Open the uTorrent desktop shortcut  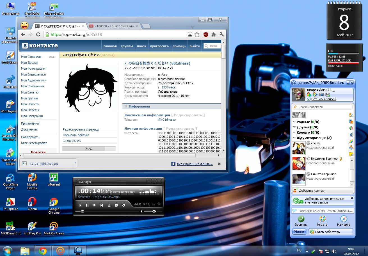pyautogui.click(x=54, y=179)
